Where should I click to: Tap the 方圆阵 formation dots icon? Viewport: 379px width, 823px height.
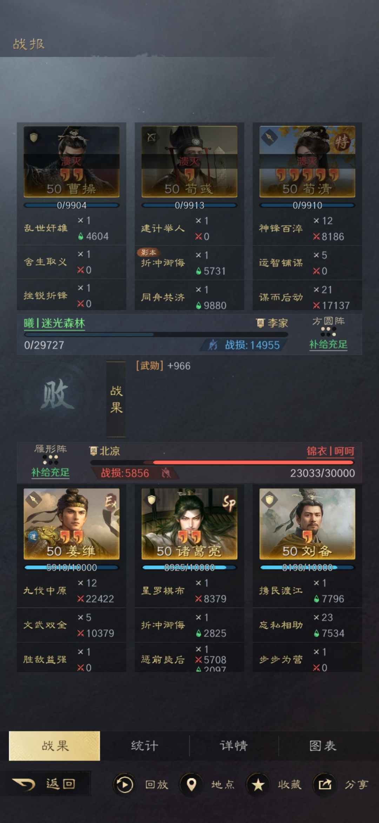328,332
